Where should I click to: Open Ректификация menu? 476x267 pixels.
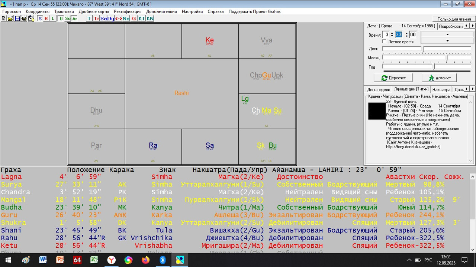[128, 11]
